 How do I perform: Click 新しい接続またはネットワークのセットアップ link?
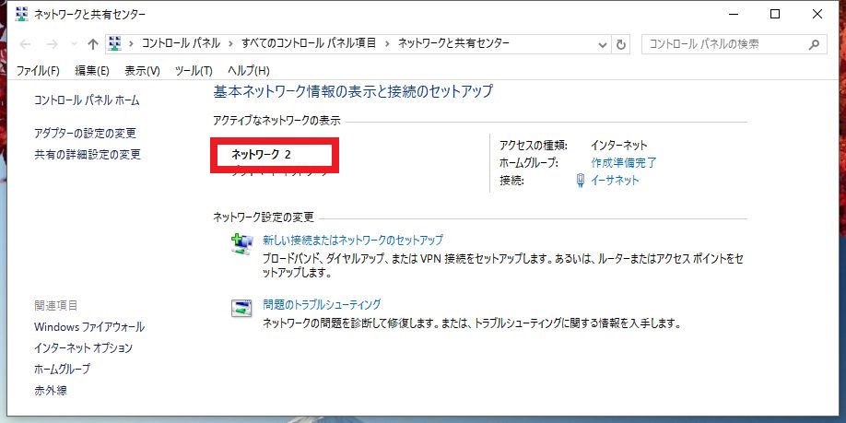[353, 240]
